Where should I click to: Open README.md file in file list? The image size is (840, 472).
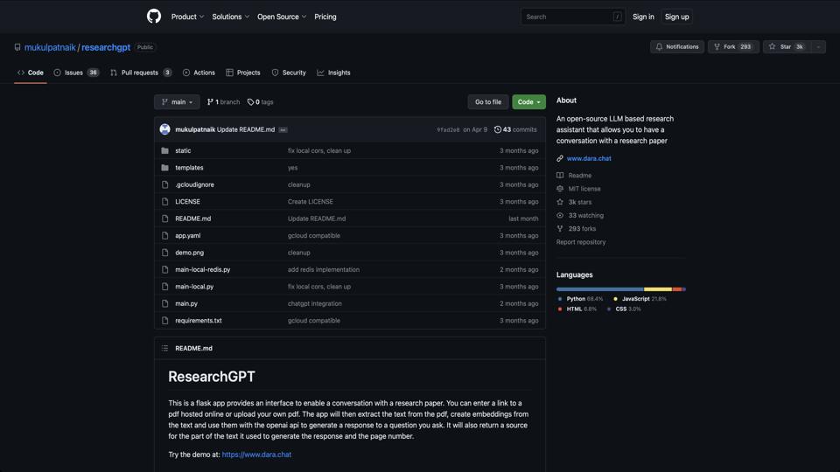pyautogui.click(x=192, y=219)
